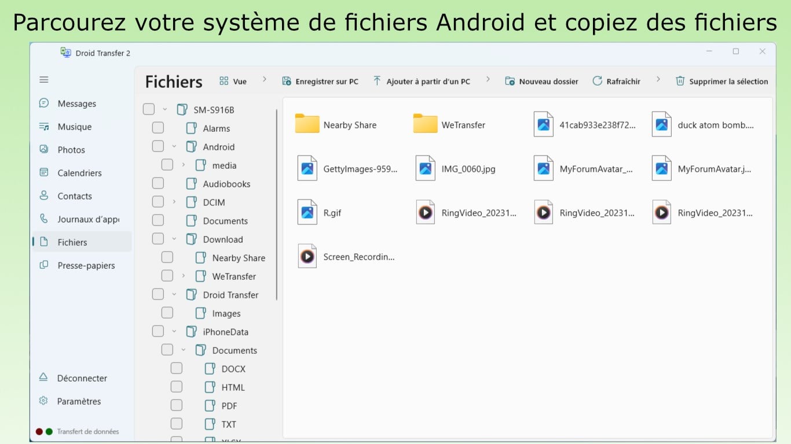Select the duck atom bomb image file icon
This screenshot has height=444, width=791.
click(x=661, y=124)
